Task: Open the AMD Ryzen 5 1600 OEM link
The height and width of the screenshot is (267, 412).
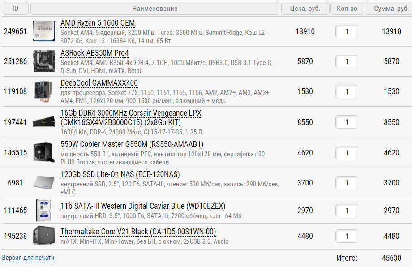Action: [x=98, y=23]
